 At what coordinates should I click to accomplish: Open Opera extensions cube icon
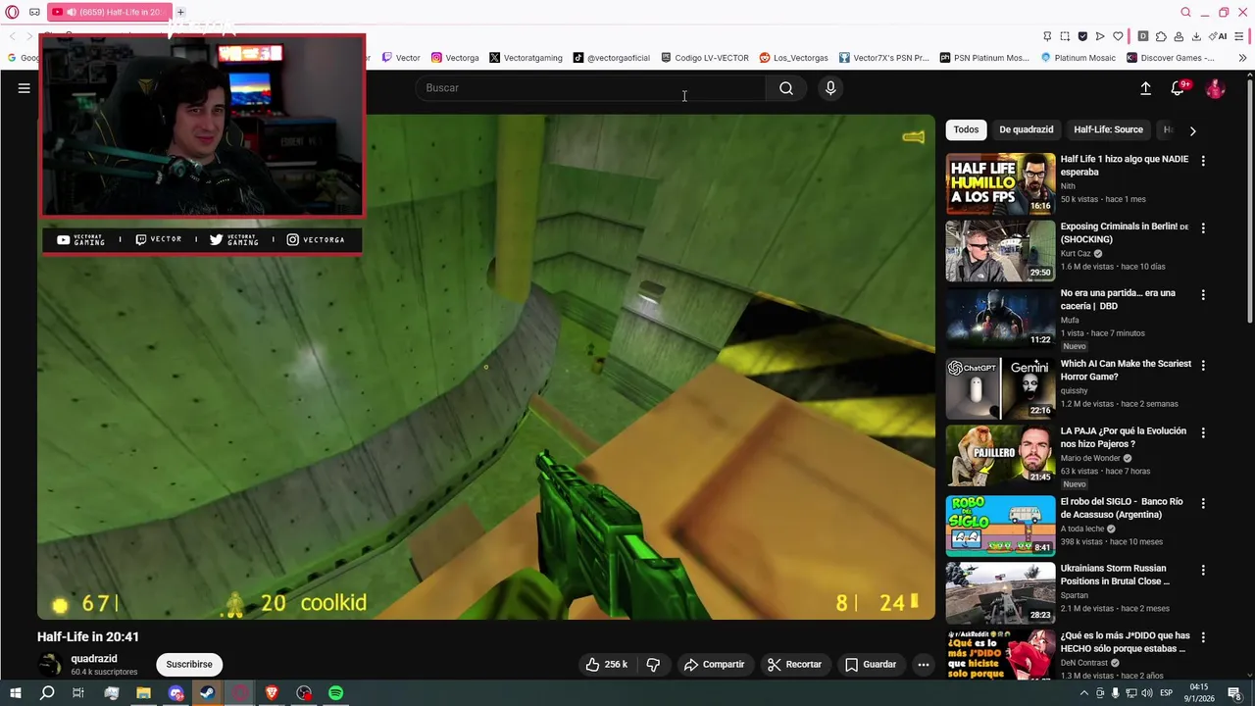[x=1161, y=36]
